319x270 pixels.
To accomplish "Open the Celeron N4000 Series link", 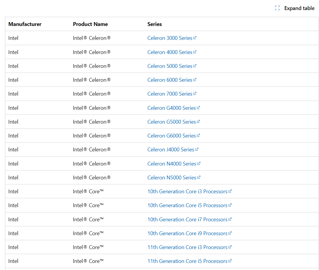I will [x=172, y=164].
